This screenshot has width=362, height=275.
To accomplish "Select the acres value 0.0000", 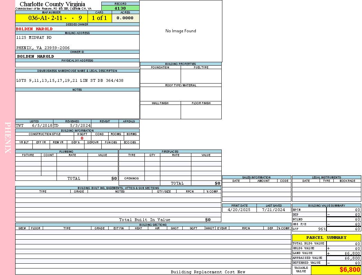I will point(125,18).
